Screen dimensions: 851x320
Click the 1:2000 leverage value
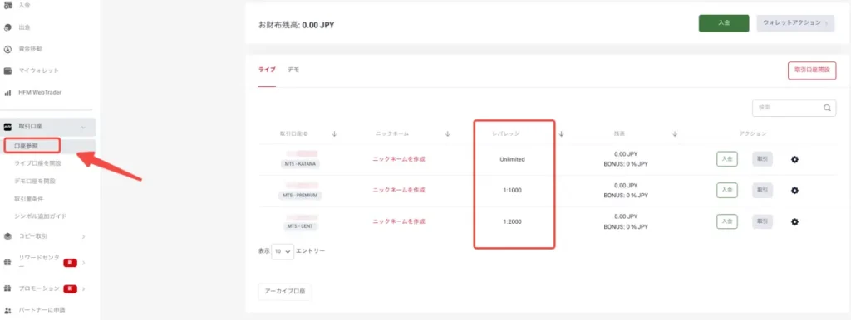pos(512,221)
